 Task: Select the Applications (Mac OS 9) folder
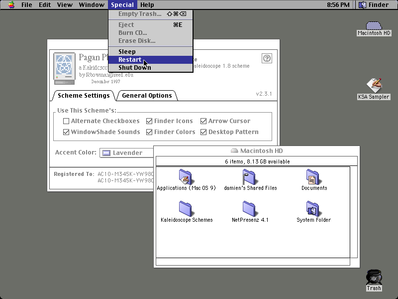coord(186,177)
